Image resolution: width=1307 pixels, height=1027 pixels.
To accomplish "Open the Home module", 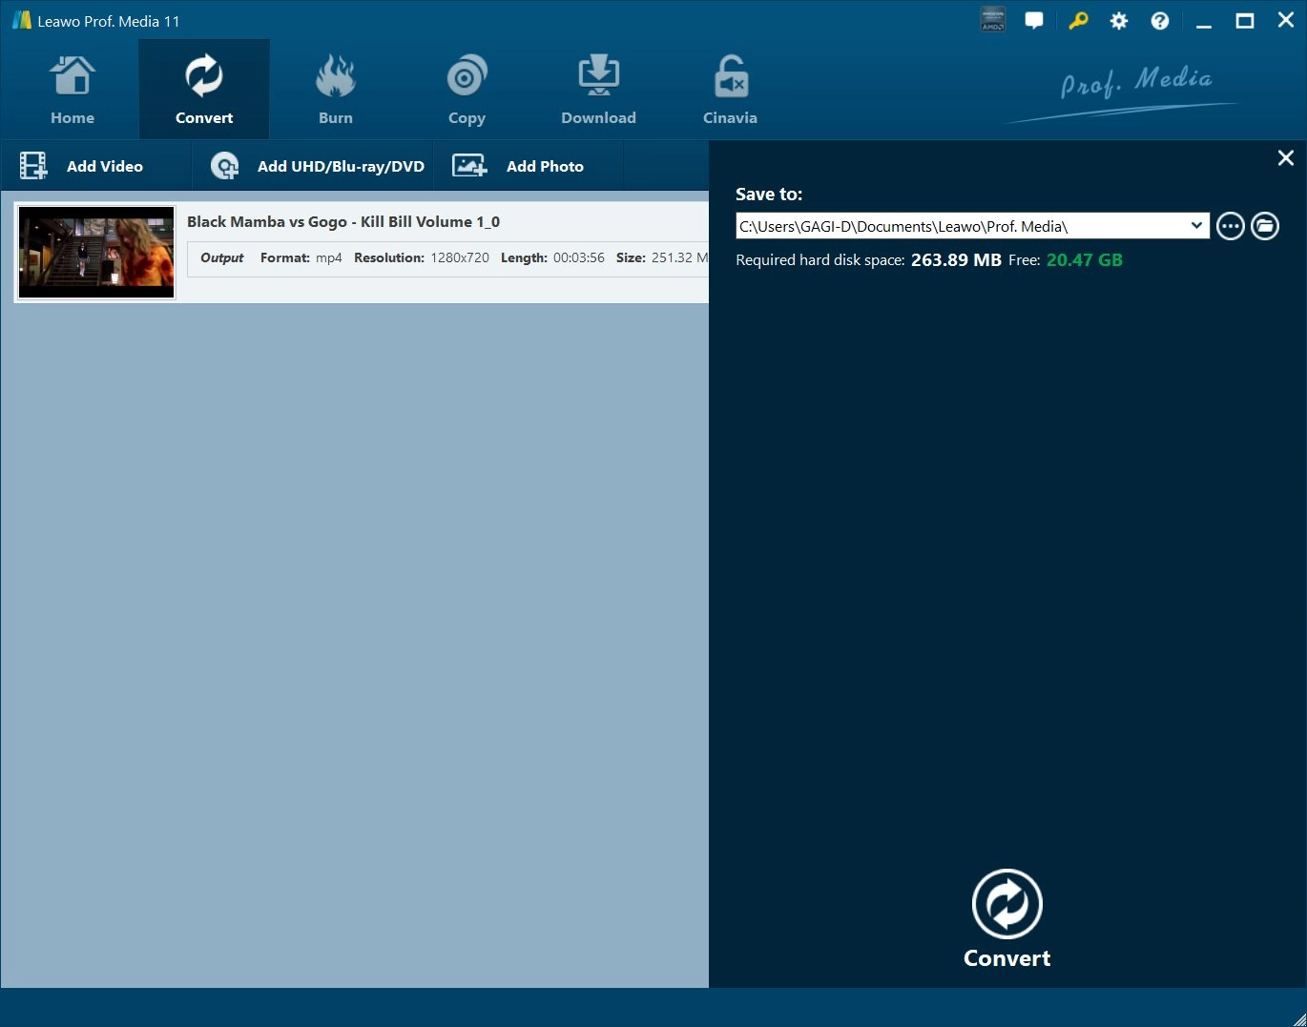I will point(73,91).
